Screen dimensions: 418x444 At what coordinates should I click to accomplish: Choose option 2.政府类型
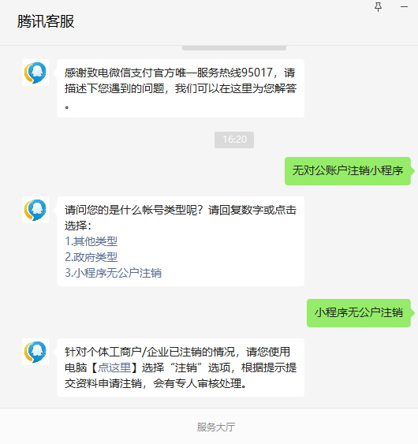click(91, 257)
